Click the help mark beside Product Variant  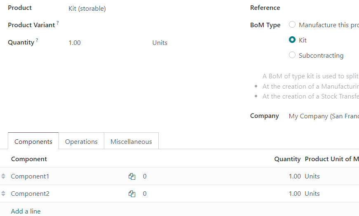[58, 23]
